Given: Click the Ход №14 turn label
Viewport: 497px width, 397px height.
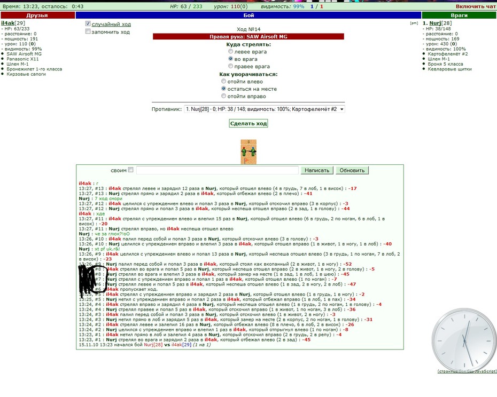Looking at the screenshot, I should tap(248, 29).
